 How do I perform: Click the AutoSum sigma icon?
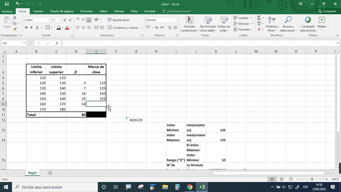point(259,18)
